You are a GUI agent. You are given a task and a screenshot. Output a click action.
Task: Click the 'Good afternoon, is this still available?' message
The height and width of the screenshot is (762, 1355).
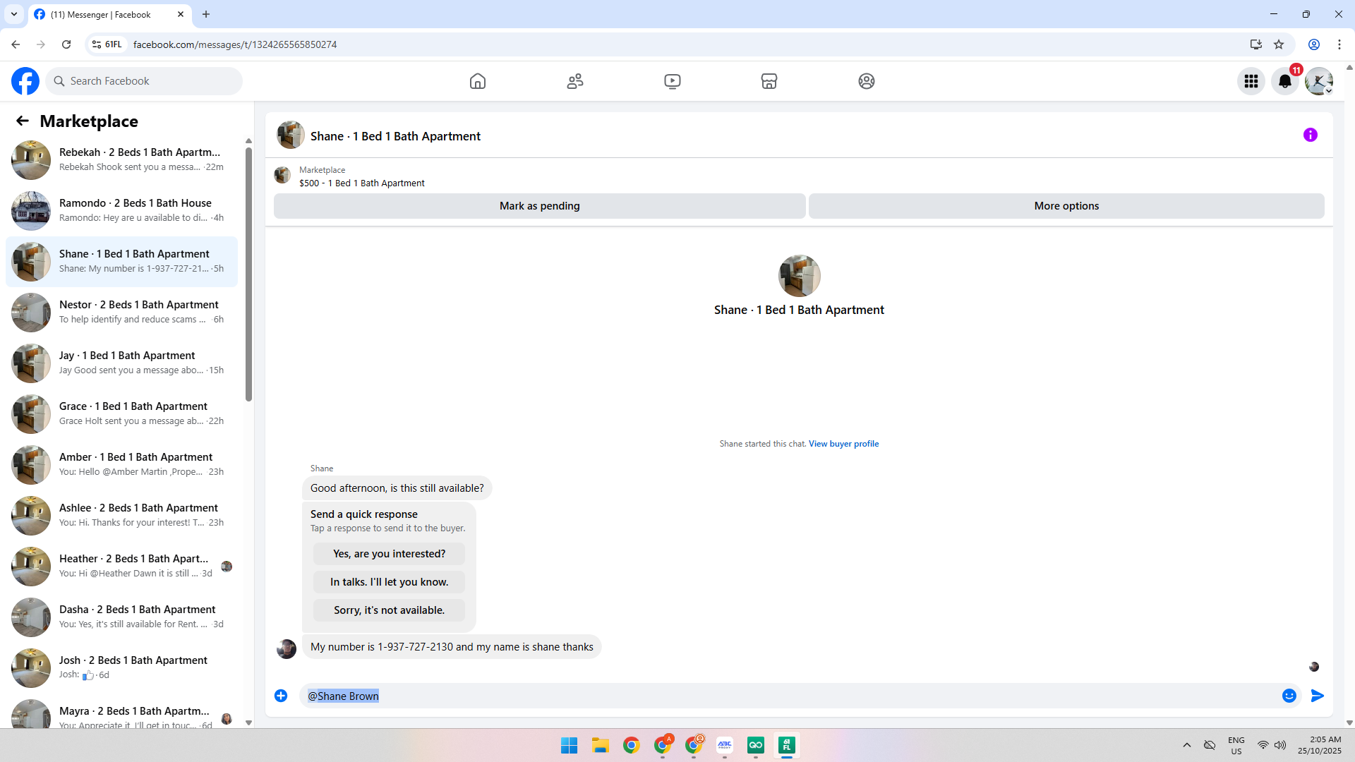click(397, 488)
